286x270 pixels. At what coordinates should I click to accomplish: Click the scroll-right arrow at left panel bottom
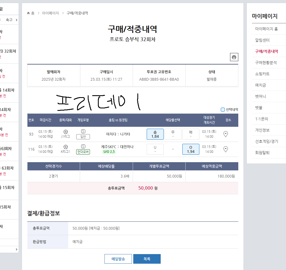[x=16, y=249]
